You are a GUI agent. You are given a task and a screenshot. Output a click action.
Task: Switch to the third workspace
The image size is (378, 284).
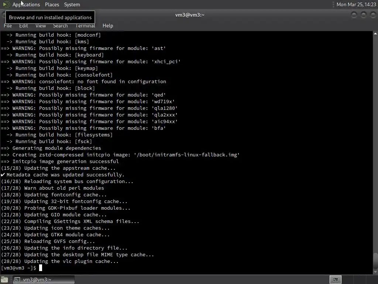(360, 280)
